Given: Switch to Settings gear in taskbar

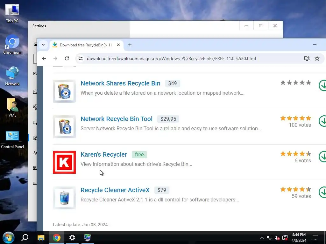Looking at the screenshot, I should tap(72, 238).
